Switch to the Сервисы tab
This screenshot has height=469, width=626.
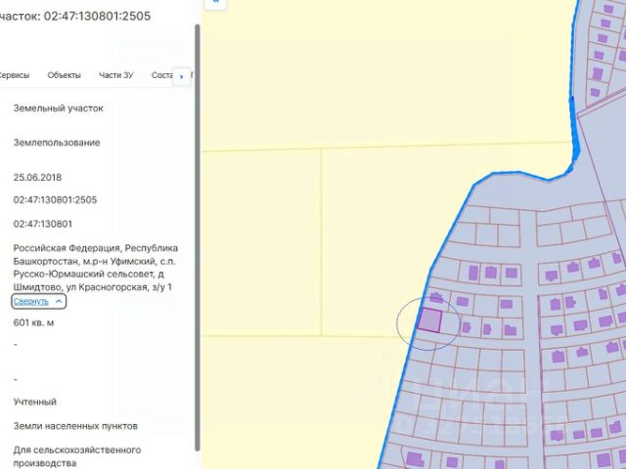pyautogui.click(x=14, y=75)
